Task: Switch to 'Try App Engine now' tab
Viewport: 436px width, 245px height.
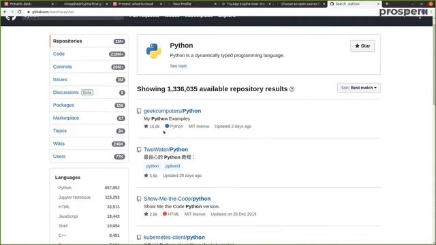Action: [245, 4]
